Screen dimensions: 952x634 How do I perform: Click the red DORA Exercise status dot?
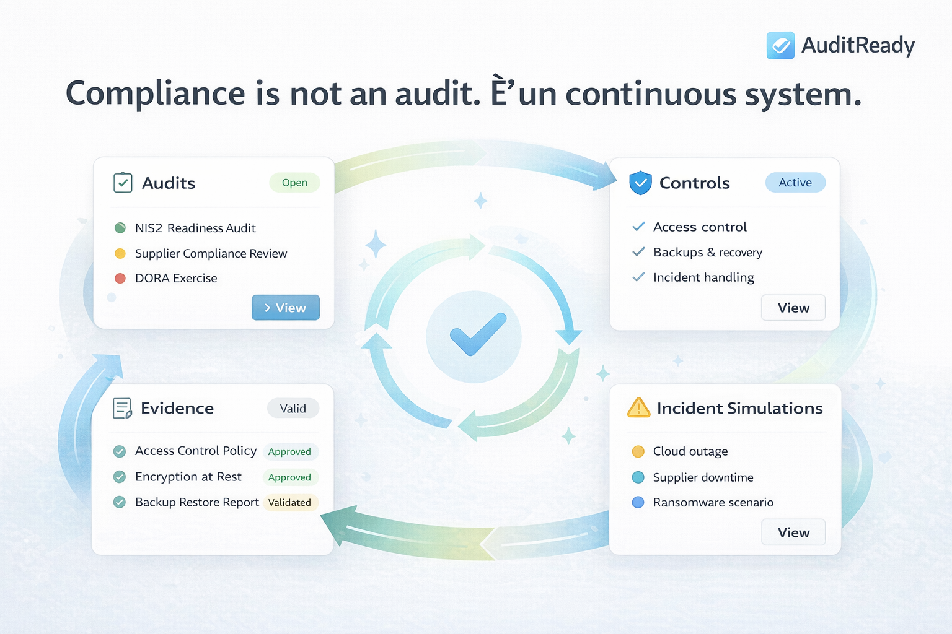click(x=120, y=279)
